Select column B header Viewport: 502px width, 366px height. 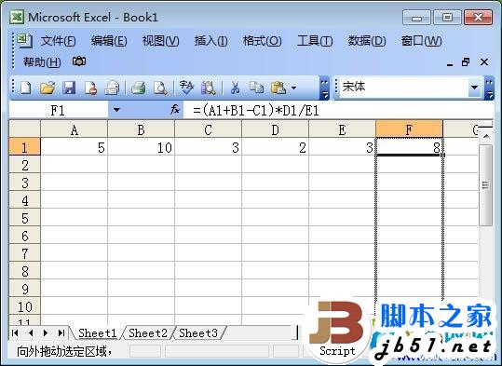click(x=142, y=129)
